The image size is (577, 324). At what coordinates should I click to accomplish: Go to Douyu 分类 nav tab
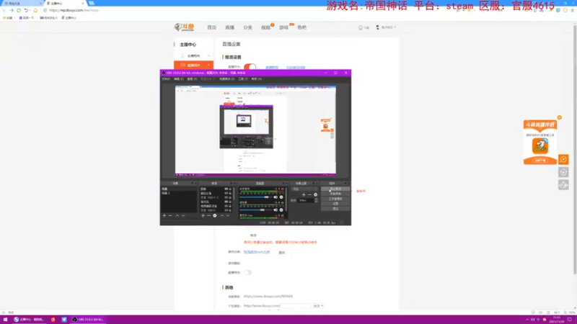[x=247, y=27]
